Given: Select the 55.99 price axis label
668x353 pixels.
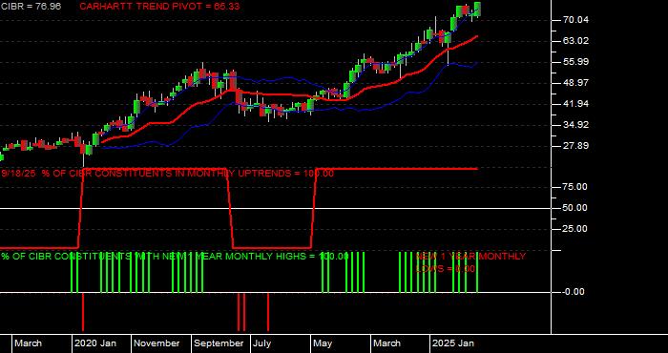Looking at the screenshot, I should point(575,62).
